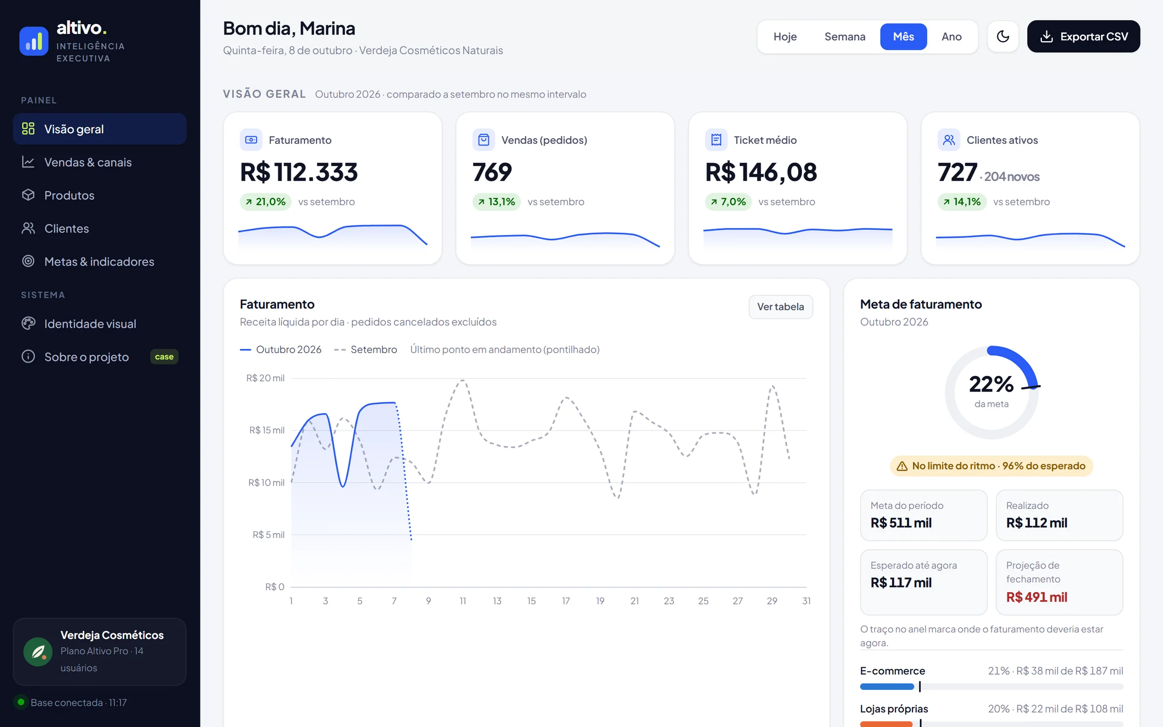The height and width of the screenshot is (727, 1163).
Task: Click the Faturamento card money icon
Action: click(251, 140)
